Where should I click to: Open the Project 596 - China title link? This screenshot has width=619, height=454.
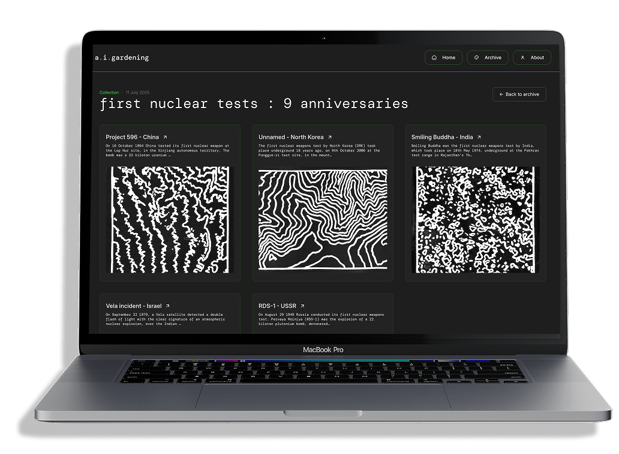pos(132,138)
